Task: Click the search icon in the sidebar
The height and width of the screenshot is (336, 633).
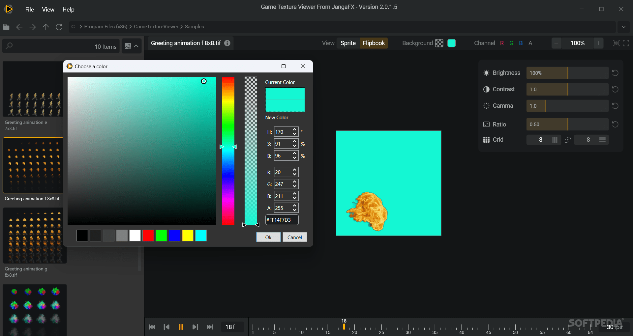Action: (x=9, y=46)
